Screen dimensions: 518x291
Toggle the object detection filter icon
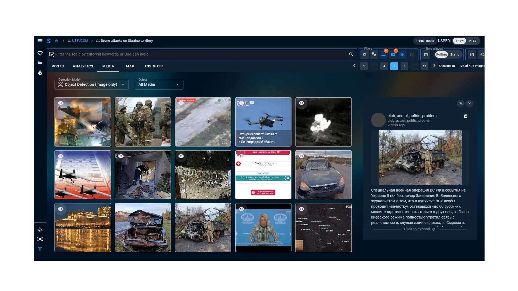(402, 54)
